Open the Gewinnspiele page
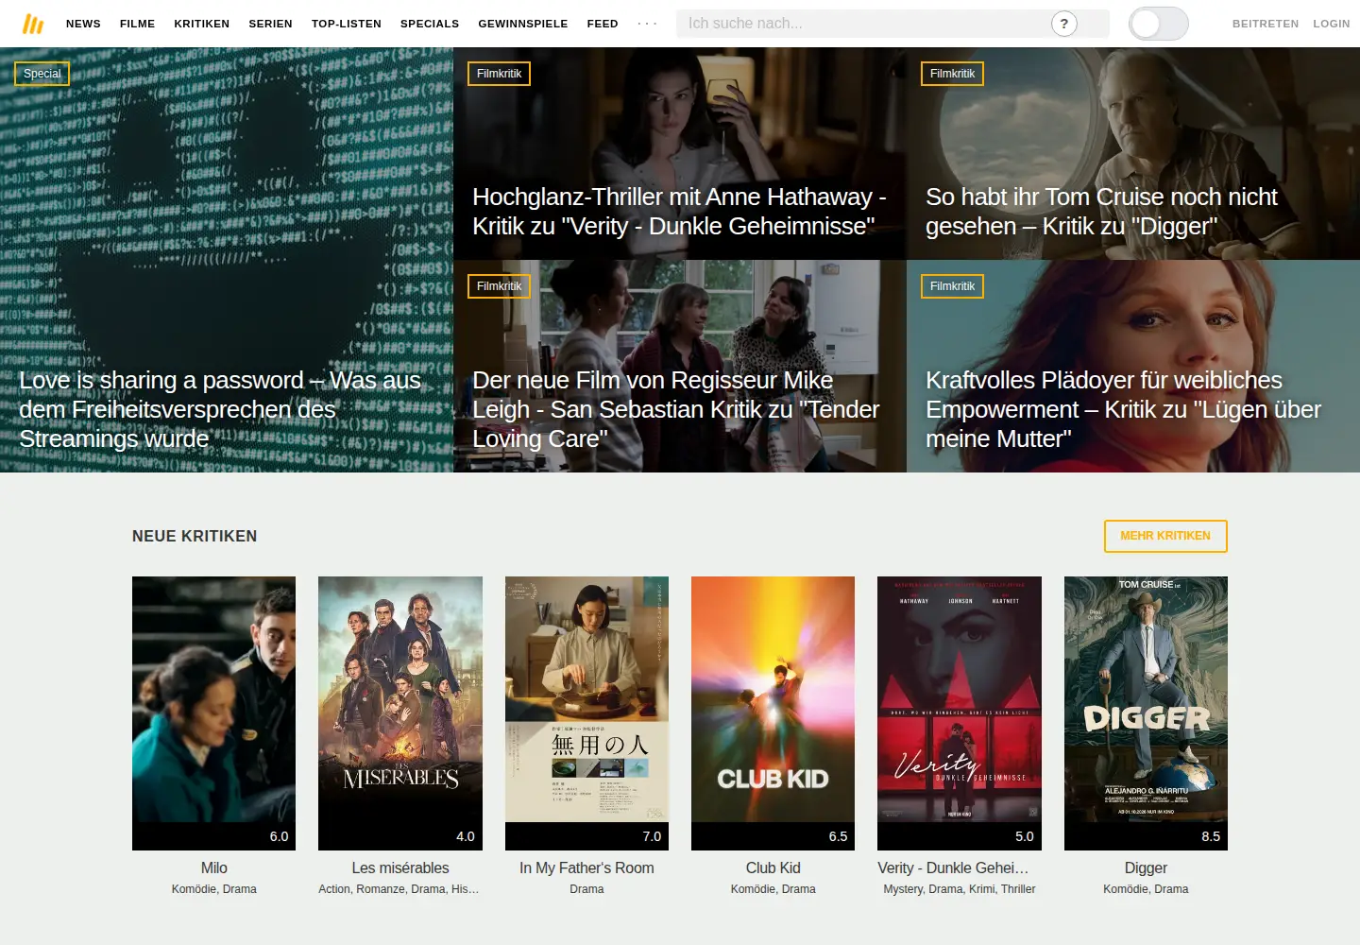Image resolution: width=1360 pixels, height=945 pixels. 523,24
